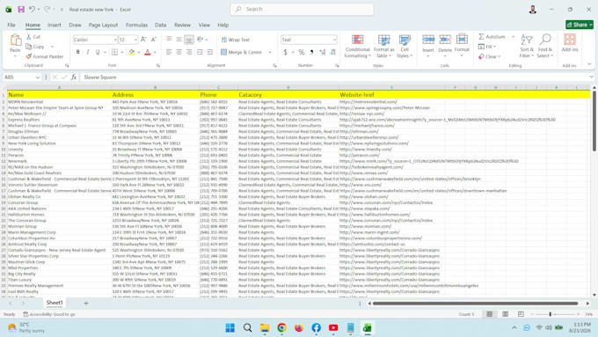Screen dimensions: 598x337
Task: Expand the Name Box dropdown arrow
Action: click(37, 77)
